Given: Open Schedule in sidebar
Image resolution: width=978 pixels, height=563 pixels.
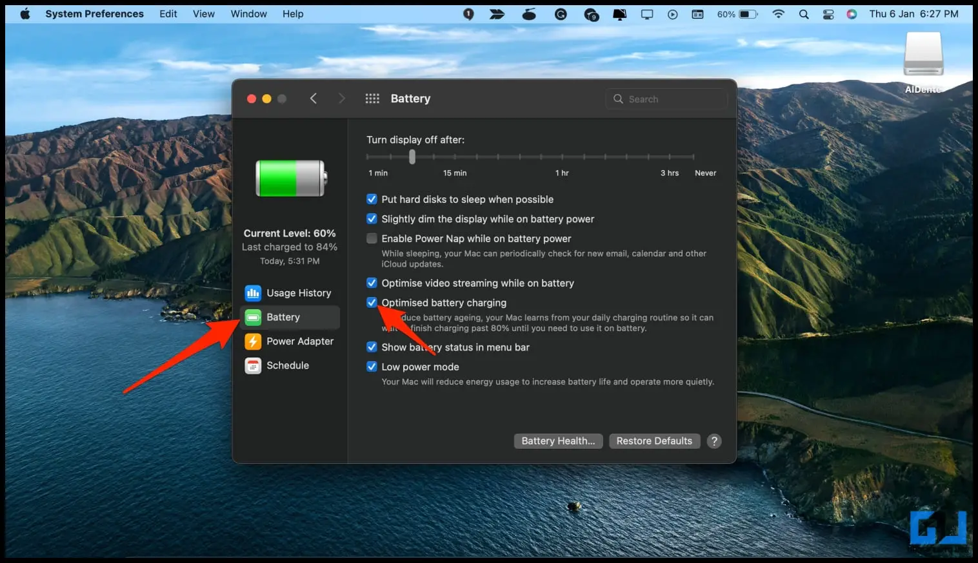Looking at the screenshot, I should pos(290,365).
